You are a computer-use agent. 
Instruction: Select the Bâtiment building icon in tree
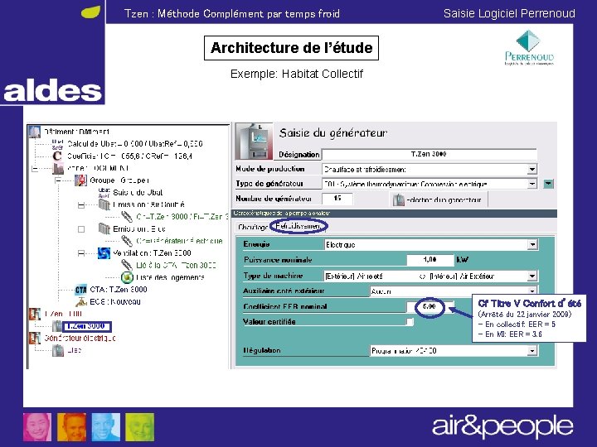tap(34, 132)
